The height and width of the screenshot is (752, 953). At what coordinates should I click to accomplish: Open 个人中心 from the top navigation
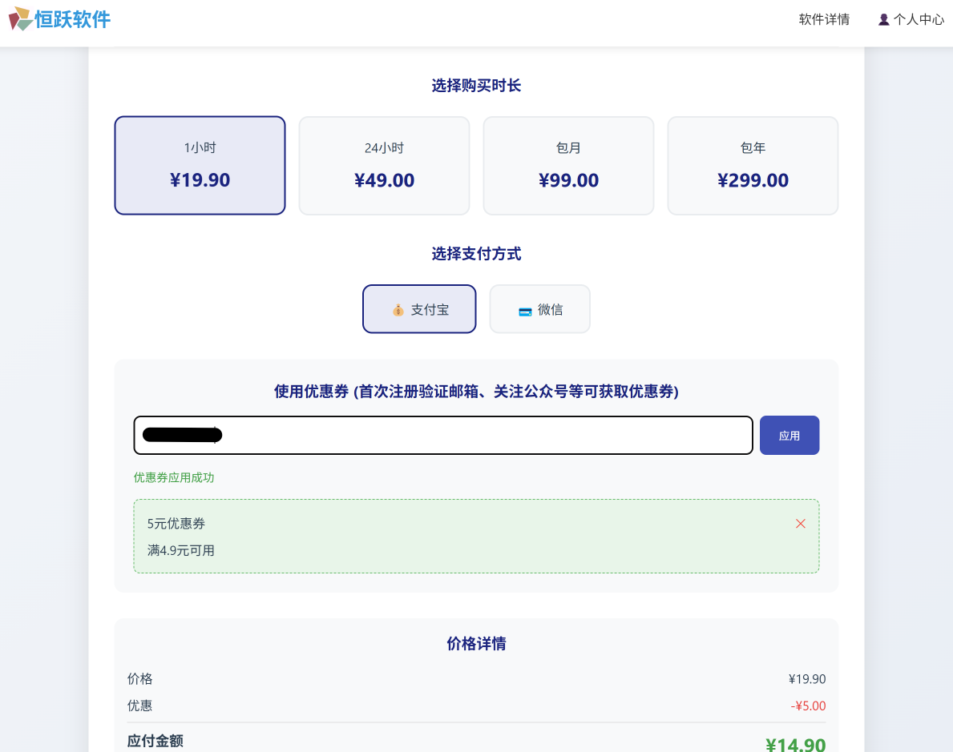tap(911, 19)
